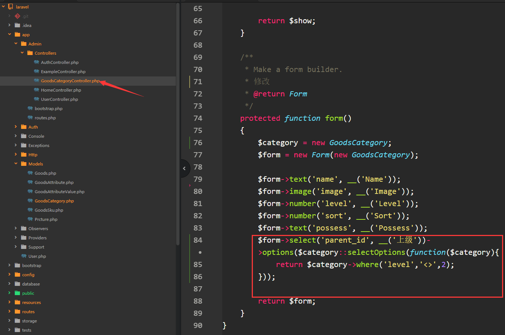Viewport: 505px width, 335px height.
Task: Click the .idea folder icon
Action: [17, 25]
